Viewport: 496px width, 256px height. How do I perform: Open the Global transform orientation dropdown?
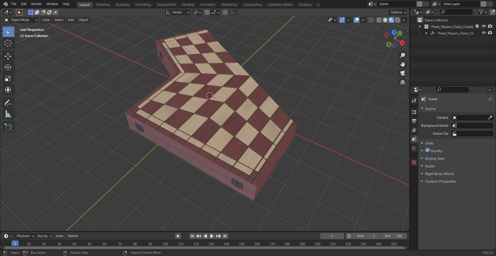(x=178, y=12)
